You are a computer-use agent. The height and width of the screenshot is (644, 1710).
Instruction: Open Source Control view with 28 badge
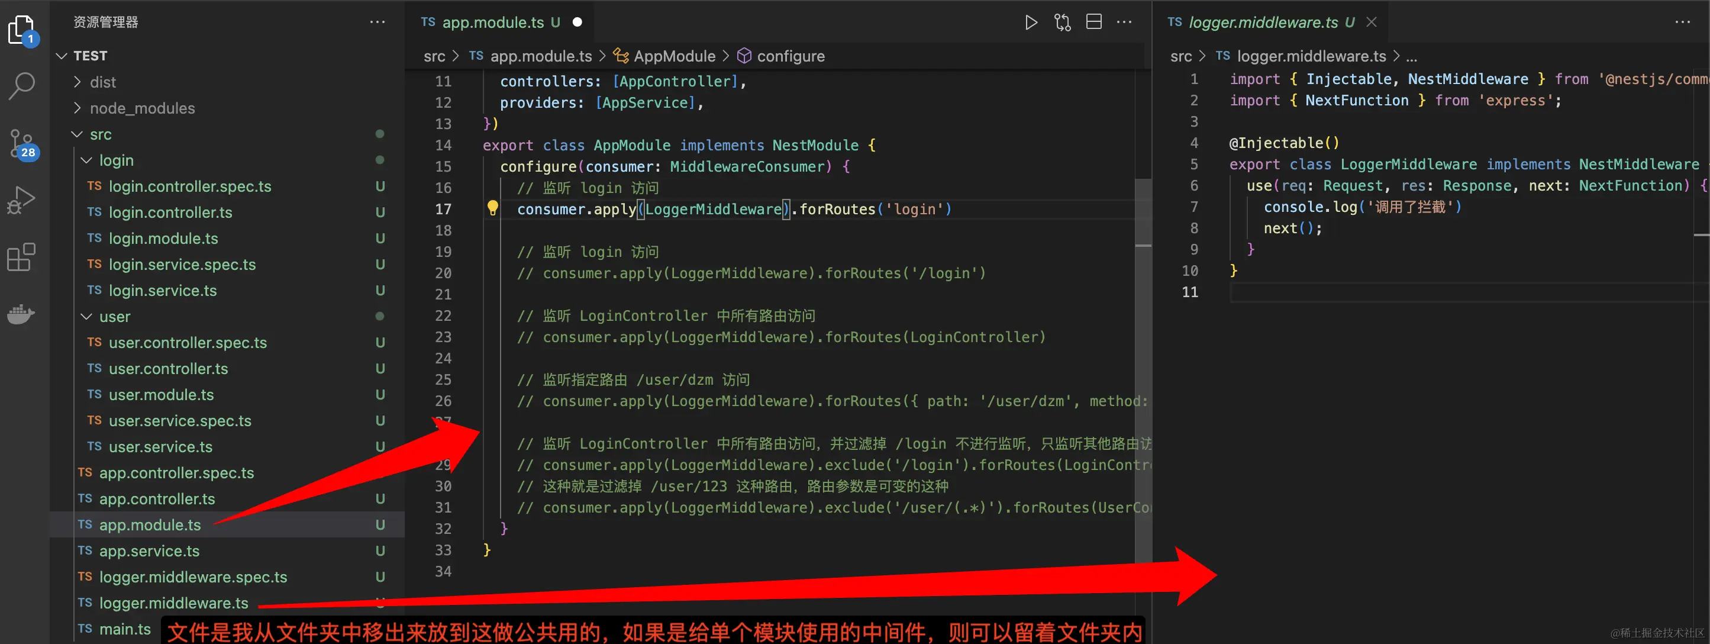tap(21, 143)
